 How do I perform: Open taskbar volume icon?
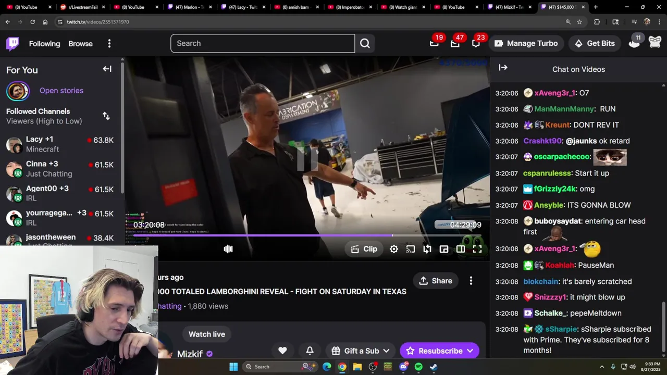click(632, 367)
